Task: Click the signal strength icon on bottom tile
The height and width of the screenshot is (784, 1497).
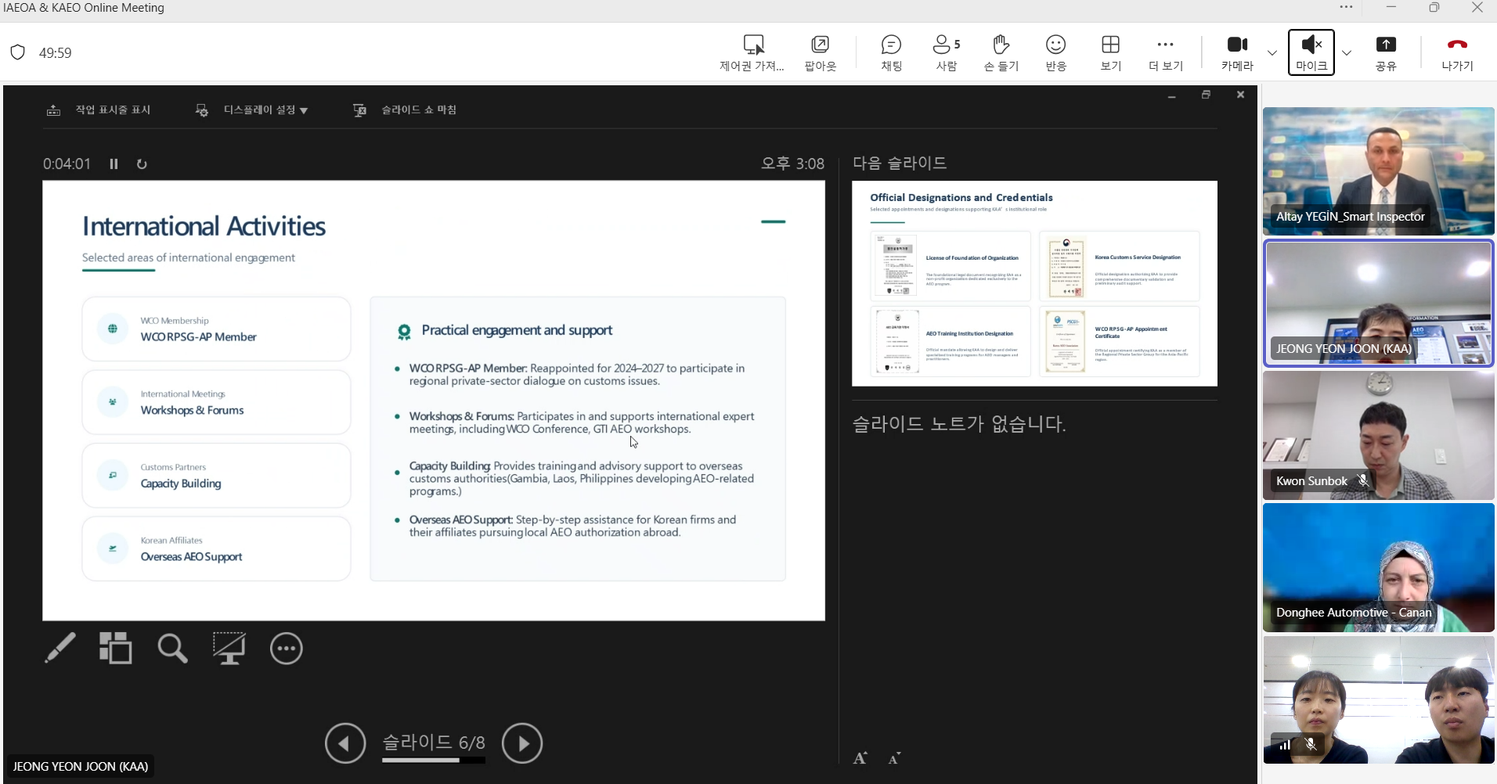Action: click(1285, 744)
